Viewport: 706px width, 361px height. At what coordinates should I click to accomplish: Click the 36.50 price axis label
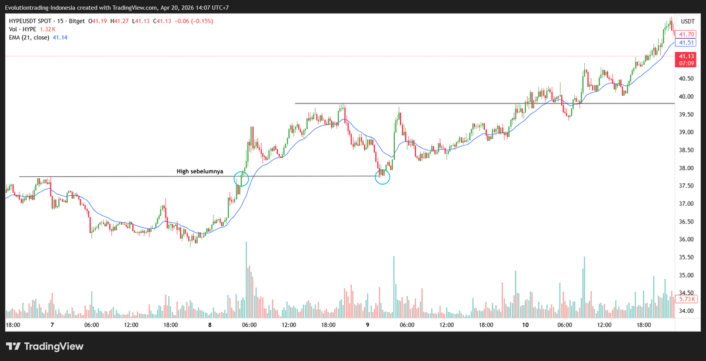point(686,222)
